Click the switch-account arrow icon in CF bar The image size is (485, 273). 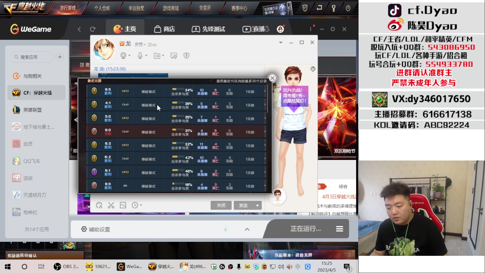(x=319, y=8)
